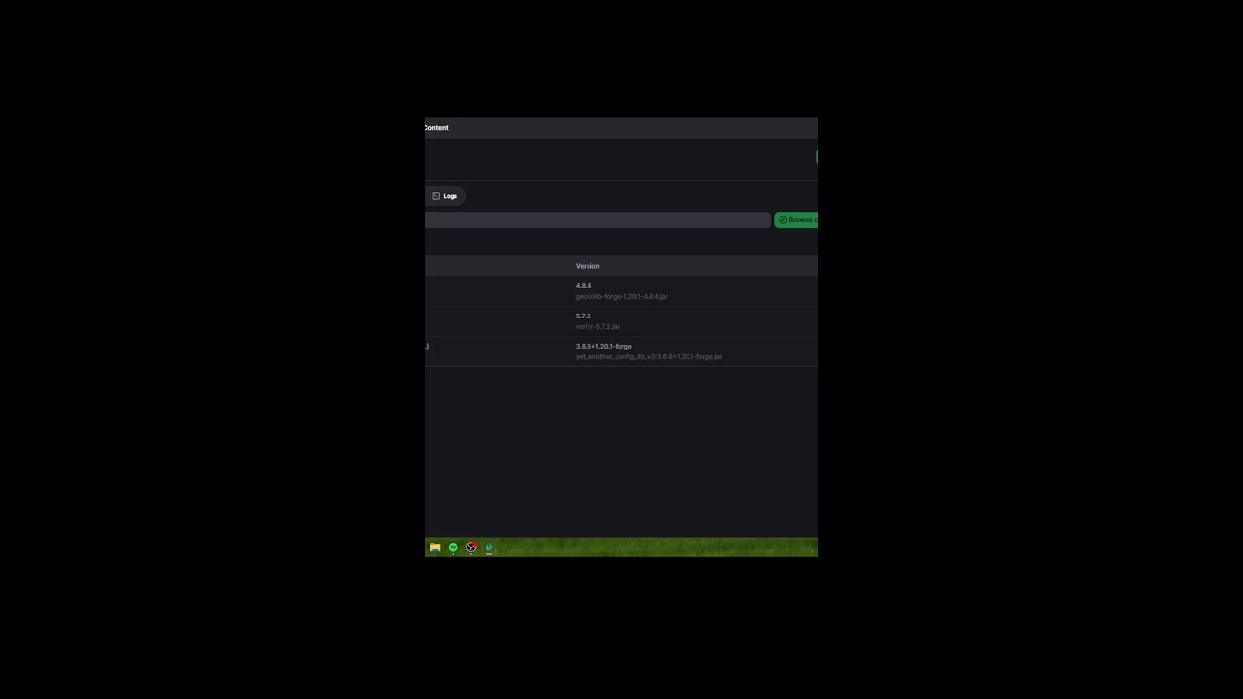Image resolution: width=1243 pixels, height=699 pixels.
Task: Open File Explorer from the taskbar
Action: [435, 548]
